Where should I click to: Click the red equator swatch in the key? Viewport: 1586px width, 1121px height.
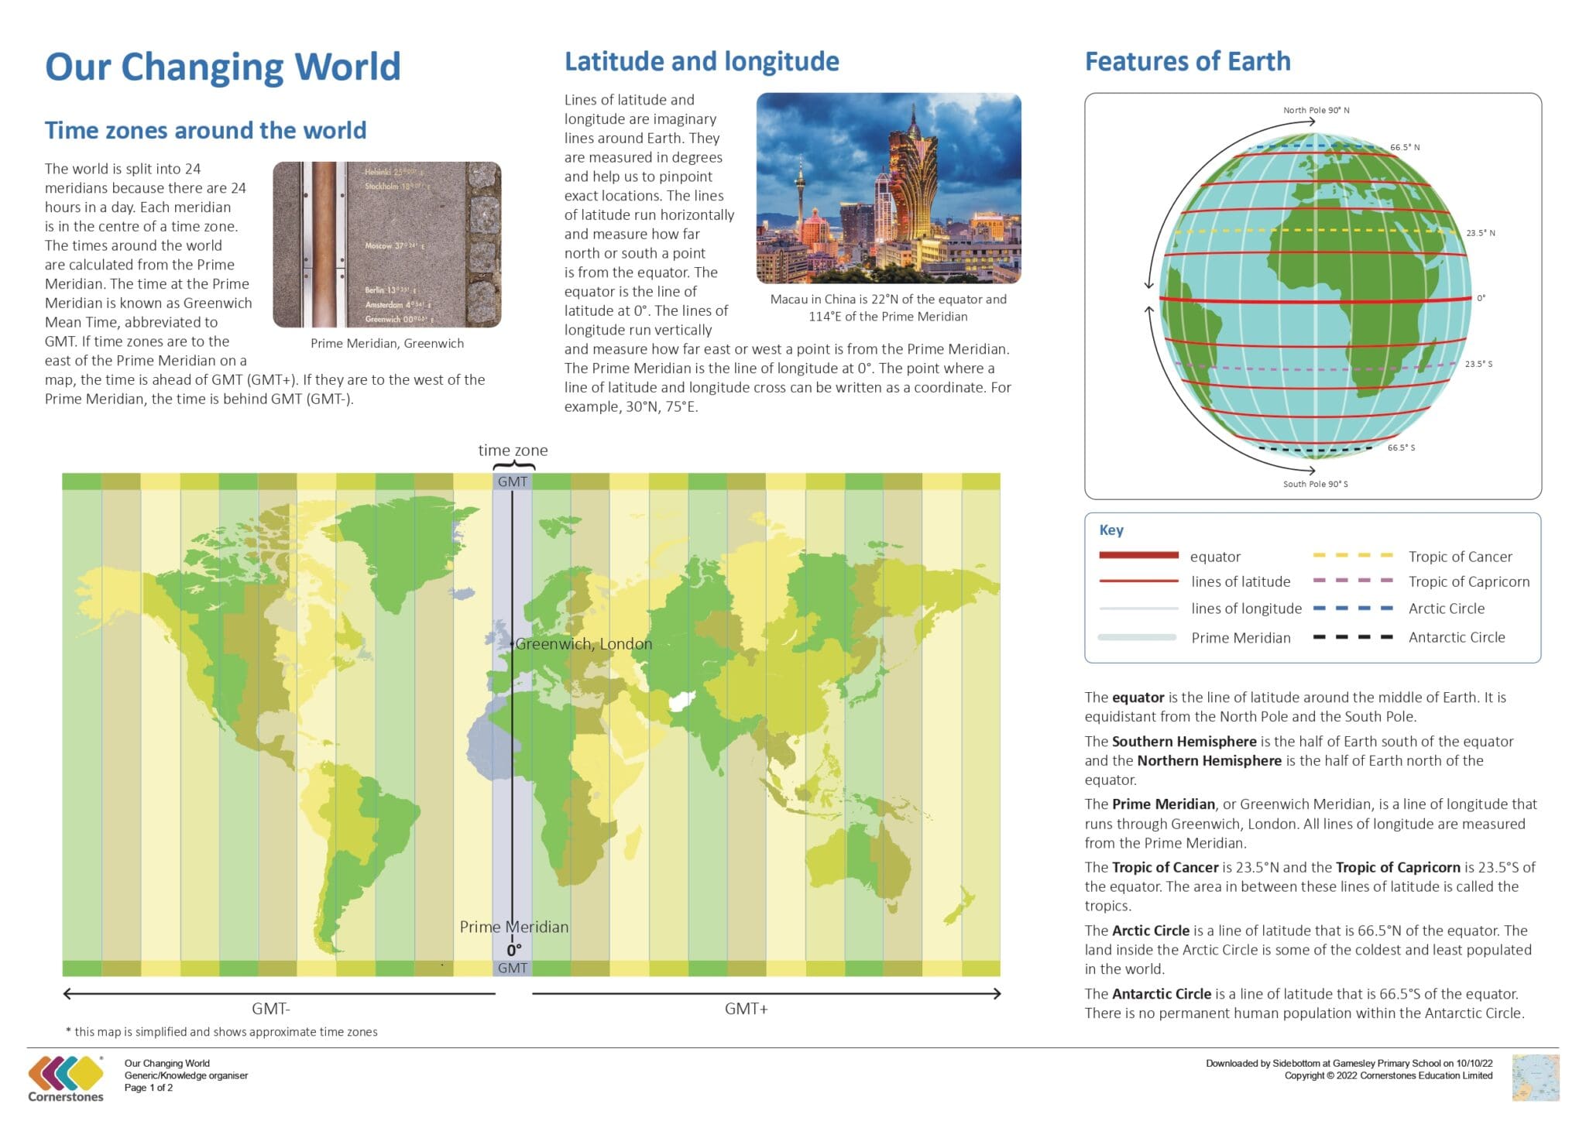(1138, 555)
